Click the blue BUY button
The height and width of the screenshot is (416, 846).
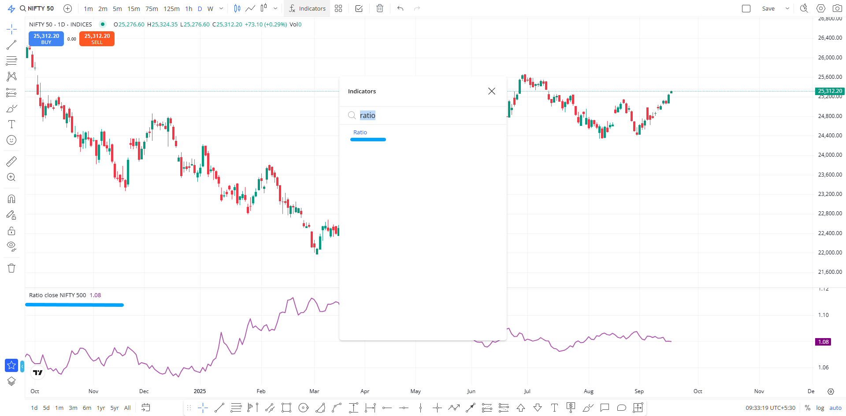tap(46, 39)
